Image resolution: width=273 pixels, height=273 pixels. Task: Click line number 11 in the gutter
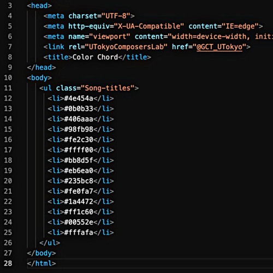coord(8,88)
